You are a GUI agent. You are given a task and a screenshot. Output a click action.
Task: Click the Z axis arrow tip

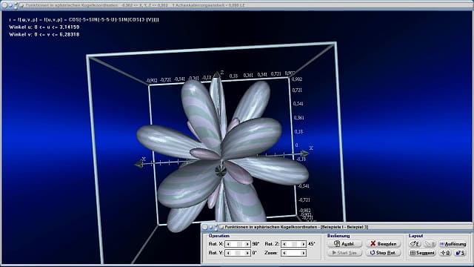pos(217,74)
